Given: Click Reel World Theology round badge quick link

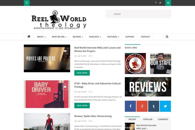Looking at the screenshot, I should tap(135, 63).
